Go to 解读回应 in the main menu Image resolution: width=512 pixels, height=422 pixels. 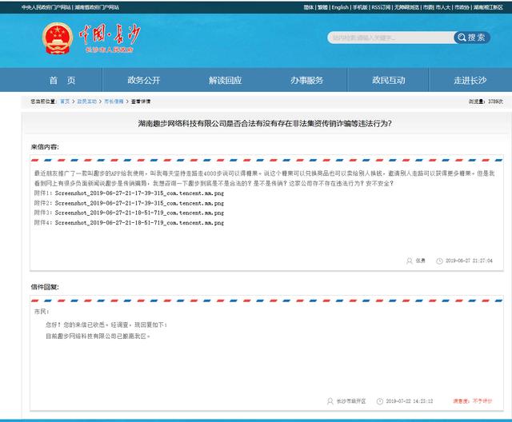tap(226, 80)
